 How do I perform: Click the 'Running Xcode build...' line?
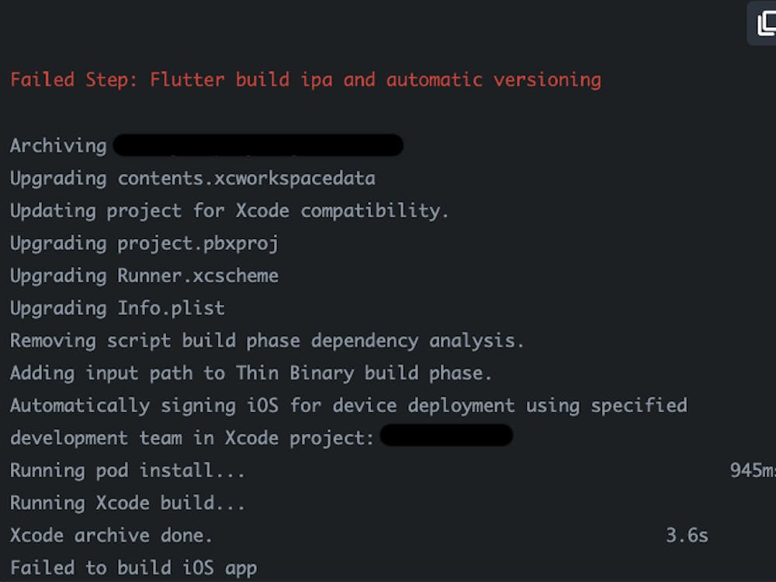(127, 504)
